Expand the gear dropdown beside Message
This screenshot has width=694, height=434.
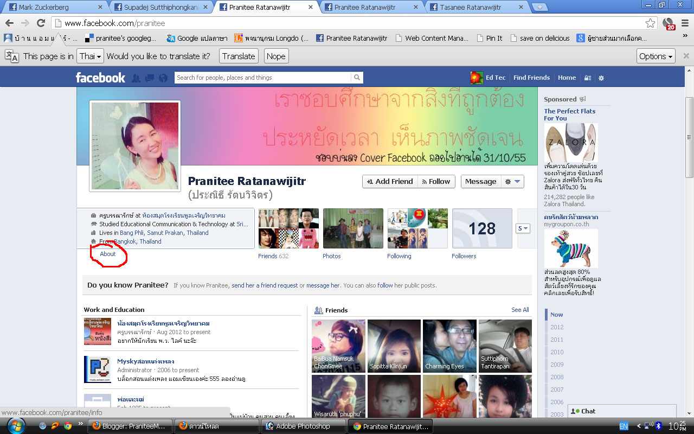click(512, 182)
